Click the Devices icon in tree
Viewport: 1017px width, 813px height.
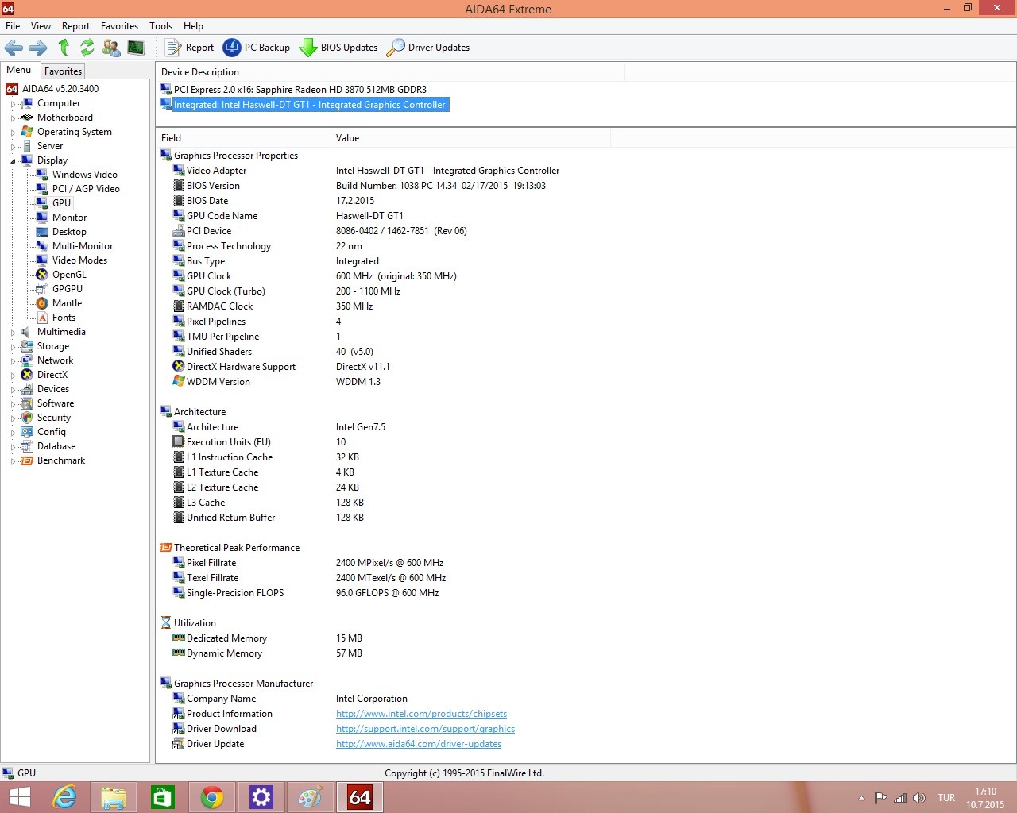point(27,389)
